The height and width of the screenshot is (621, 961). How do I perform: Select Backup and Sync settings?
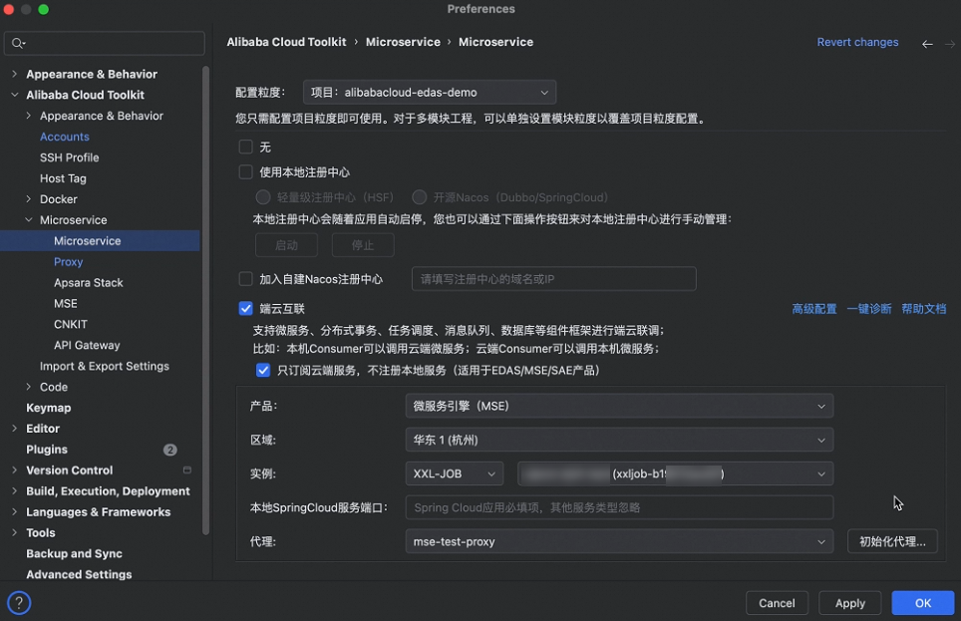[x=74, y=553]
